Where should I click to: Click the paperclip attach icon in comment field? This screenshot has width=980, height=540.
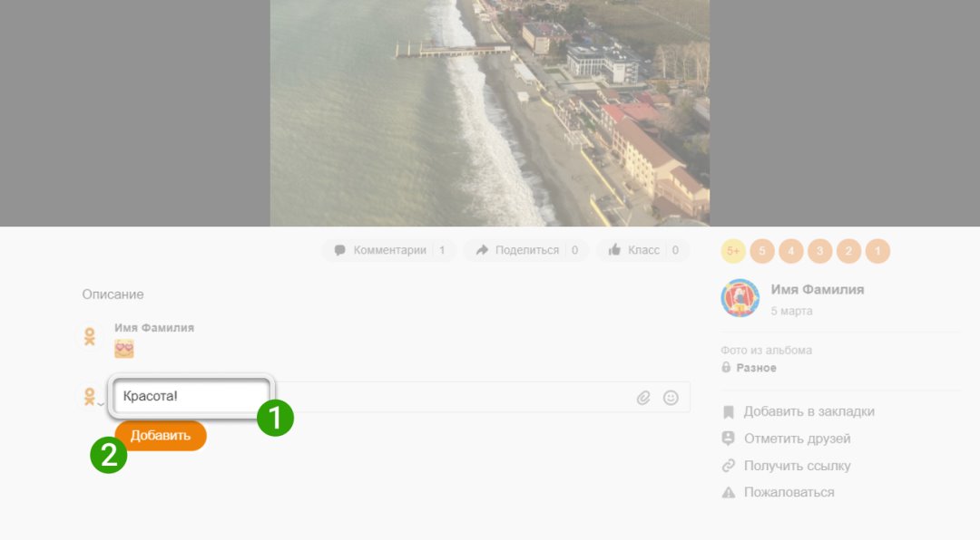[x=643, y=398]
